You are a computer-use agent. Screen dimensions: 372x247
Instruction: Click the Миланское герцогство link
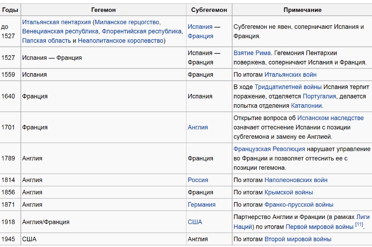[127, 22]
